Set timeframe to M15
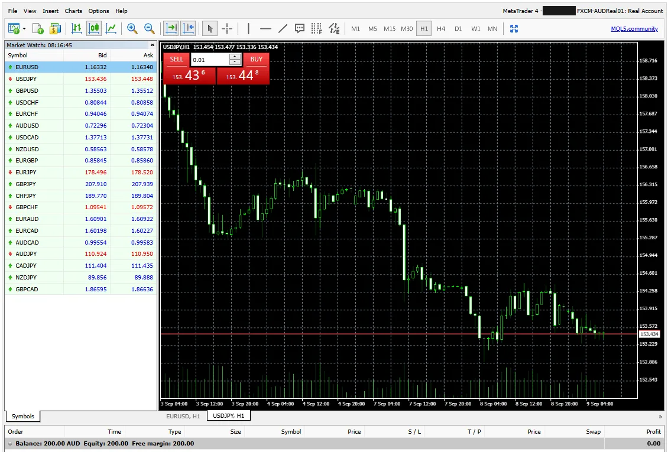This screenshot has width=668, height=452. pyautogui.click(x=390, y=28)
